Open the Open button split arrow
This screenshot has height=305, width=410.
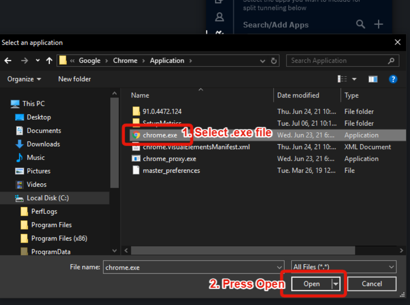tap(336, 284)
